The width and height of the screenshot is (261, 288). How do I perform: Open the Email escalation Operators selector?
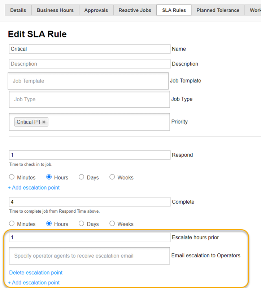89,256
